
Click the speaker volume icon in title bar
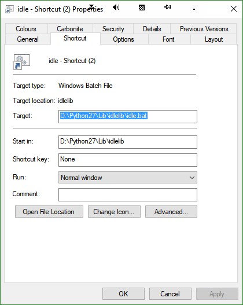[x=116, y=8]
